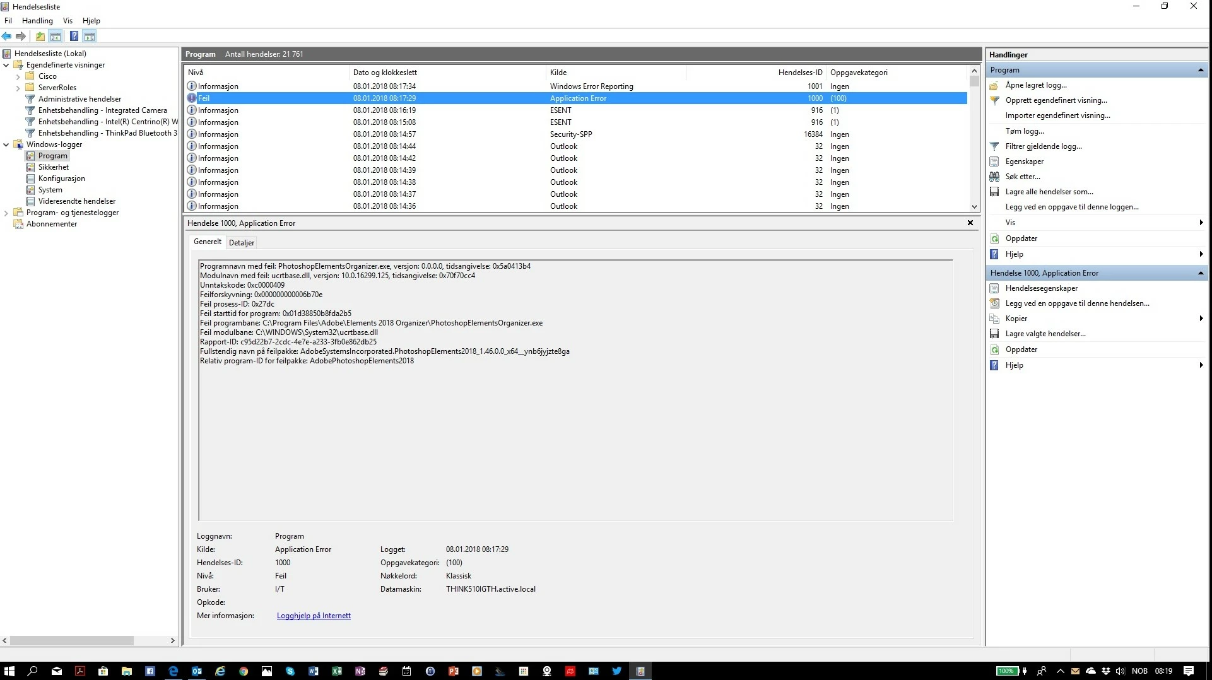Click Filtrer gjeldende logg action
1212x680 pixels.
point(1044,146)
